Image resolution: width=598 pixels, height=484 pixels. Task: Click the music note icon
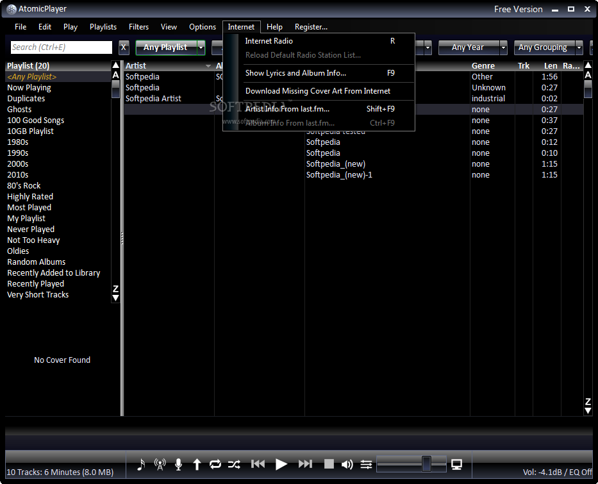[141, 464]
